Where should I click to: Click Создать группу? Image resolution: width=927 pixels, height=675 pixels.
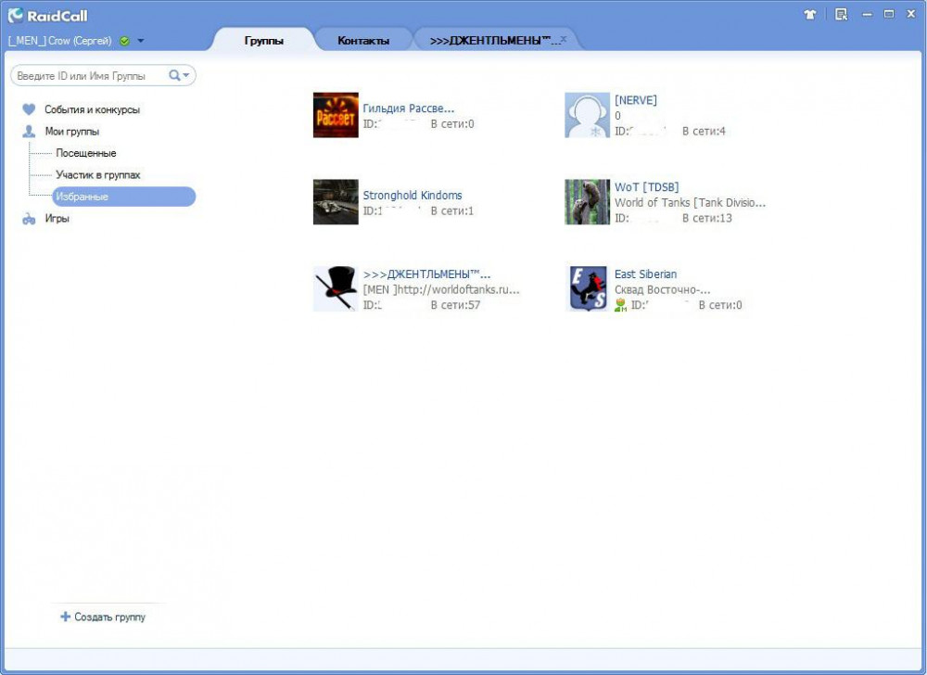tap(109, 617)
